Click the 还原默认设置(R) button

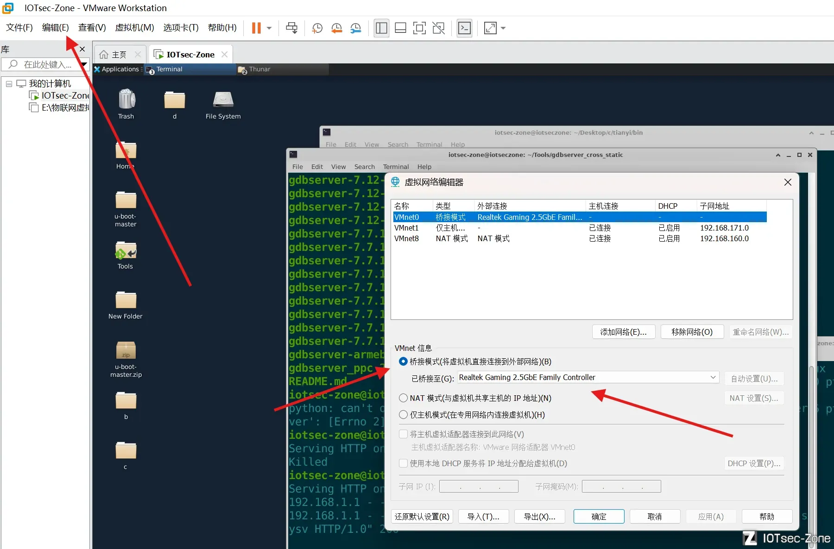[x=422, y=517]
